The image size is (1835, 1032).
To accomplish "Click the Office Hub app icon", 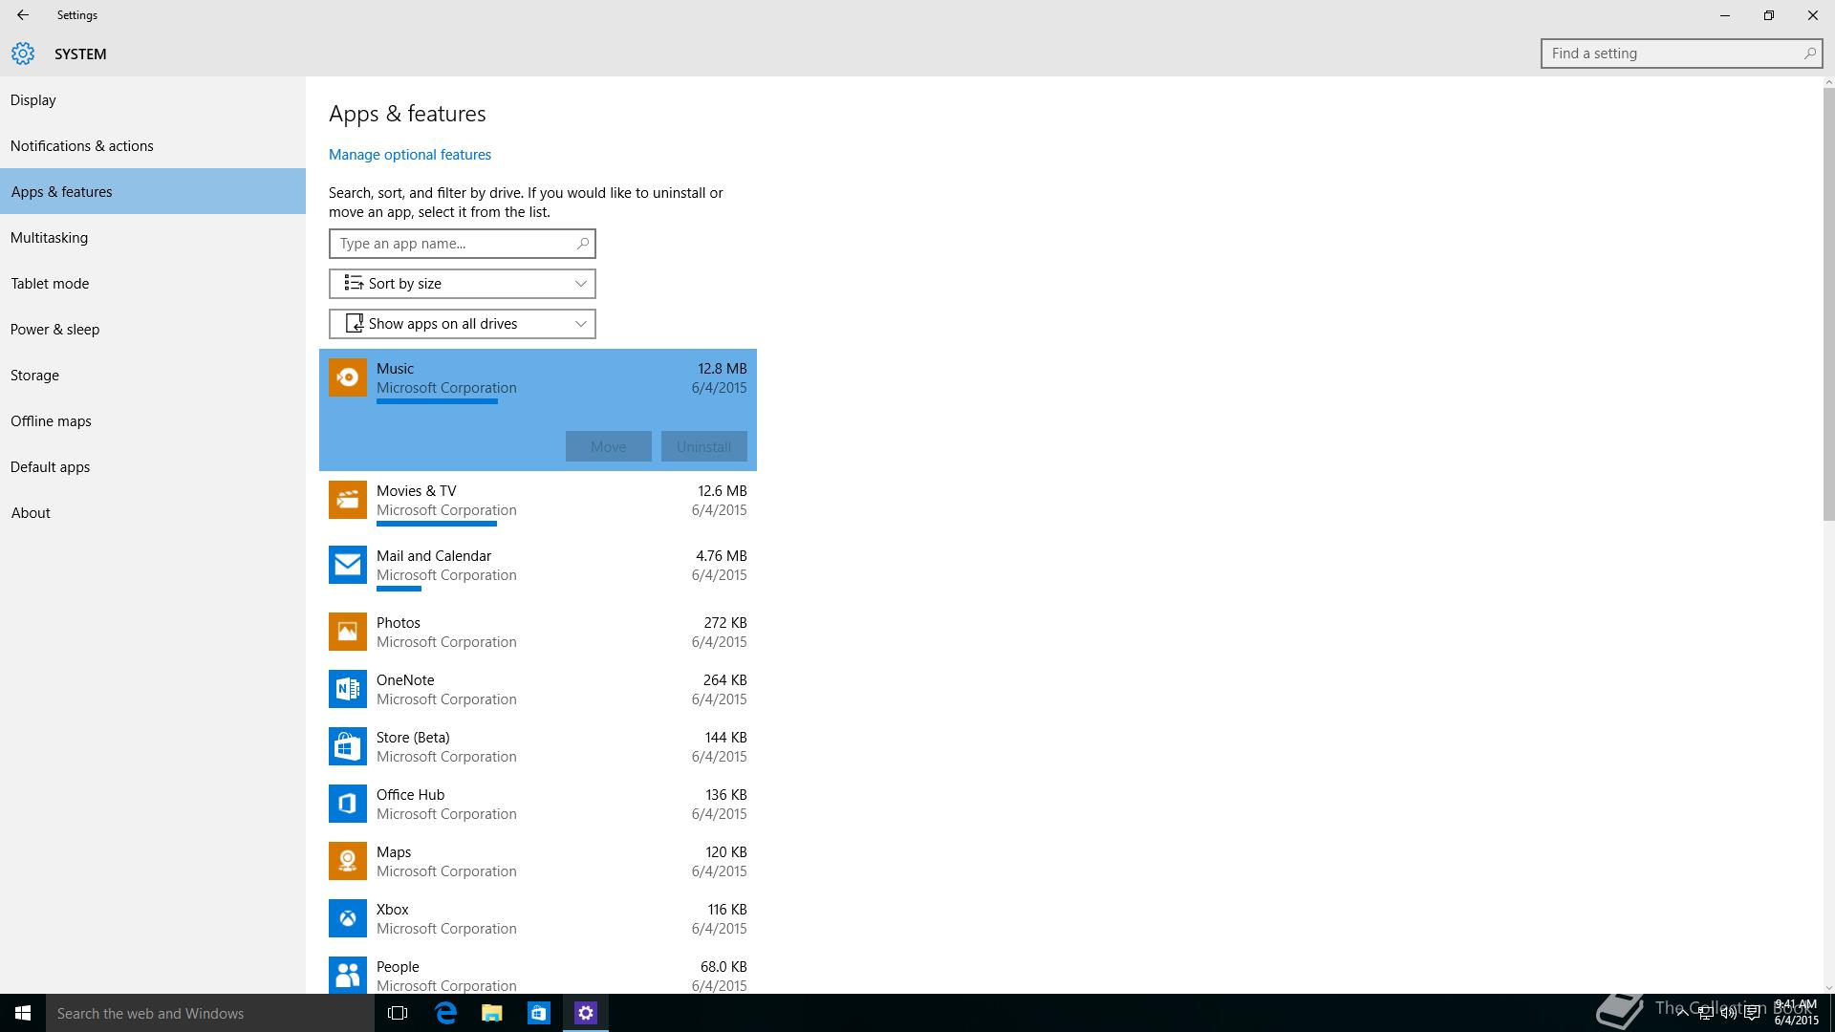I will pos(348,804).
